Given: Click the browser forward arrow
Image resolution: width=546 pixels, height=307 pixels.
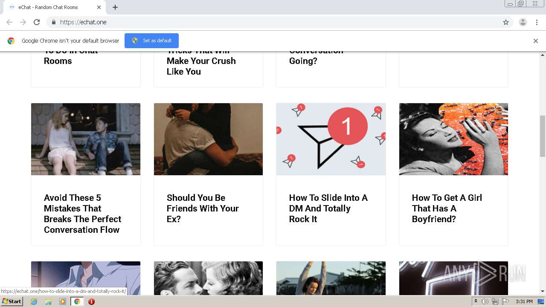Looking at the screenshot, I should click(23, 22).
